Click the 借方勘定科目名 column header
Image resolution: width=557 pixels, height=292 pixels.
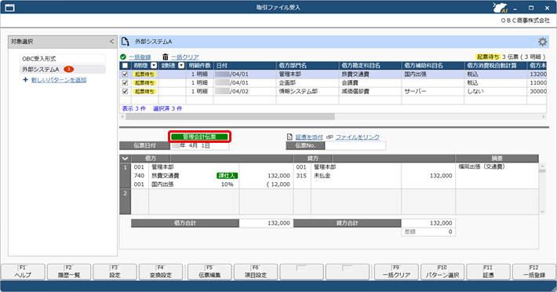(370, 65)
